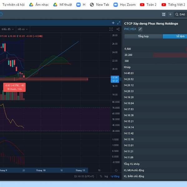Image resolution: width=187 pixels, height=187 pixels.
Task: Open the grid layout icon
Action: [x=164, y=14]
